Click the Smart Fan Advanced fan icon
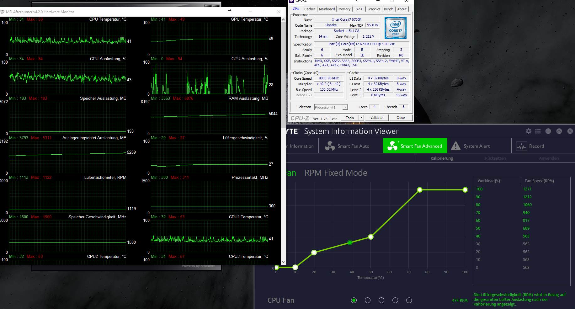Screen dimensions: 575x309 click(x=392, y=146)
